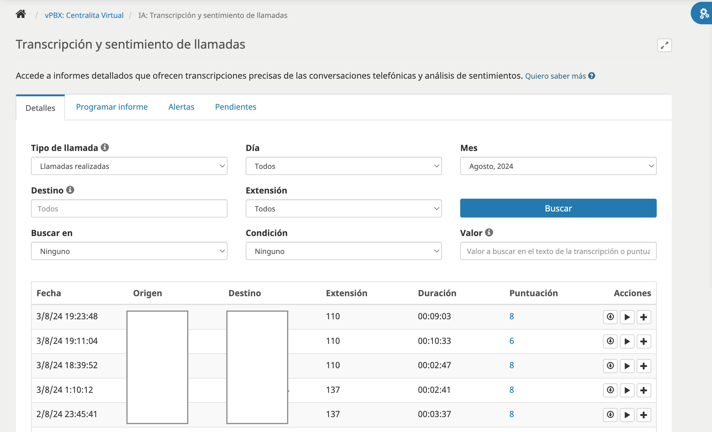
Task: Click the Fecha column header
Action: tap(49, 293)
